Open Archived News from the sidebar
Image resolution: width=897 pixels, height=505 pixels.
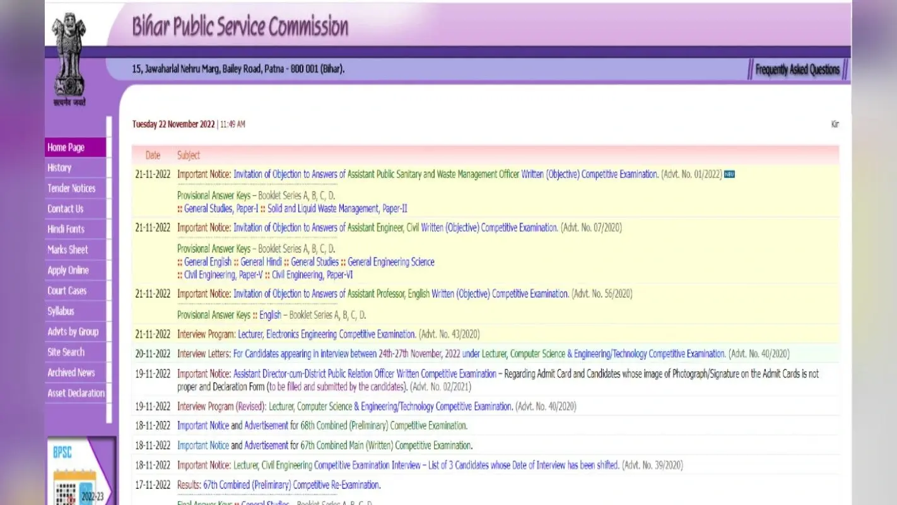[76, 372]
